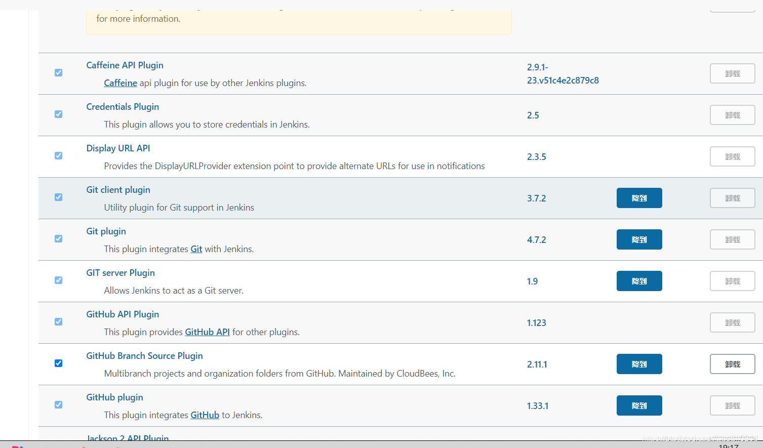Viewport: 763px width, 448px height.
Task: Click the DisplayURLProvider description text
Action: (x=294, y=166)
